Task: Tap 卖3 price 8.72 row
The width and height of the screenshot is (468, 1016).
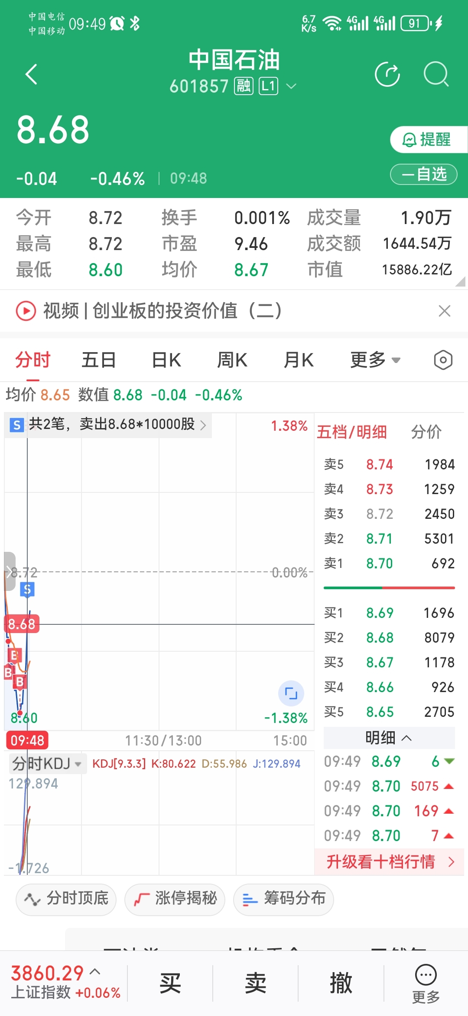Action: coord(389,514)
